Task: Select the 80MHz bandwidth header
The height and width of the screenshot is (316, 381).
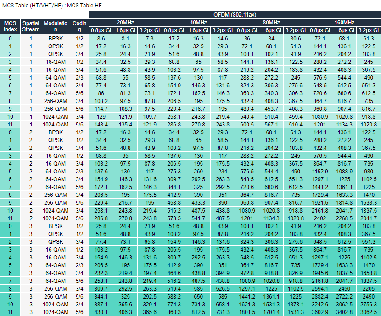Action: click(x=271, y=23)
